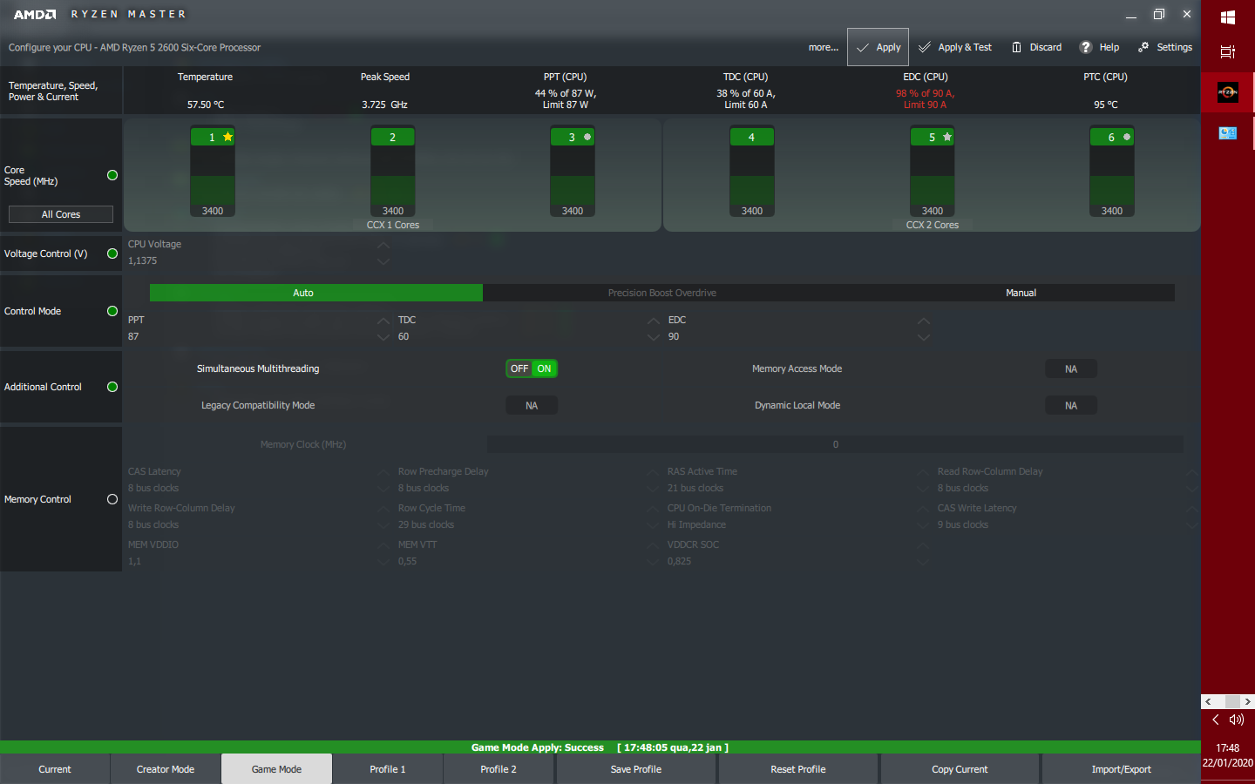Click the taskbar scroll left arrow

pos(1208,701)
